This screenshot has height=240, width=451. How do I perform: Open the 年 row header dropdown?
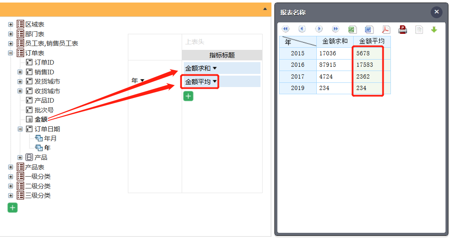point(142,81)
